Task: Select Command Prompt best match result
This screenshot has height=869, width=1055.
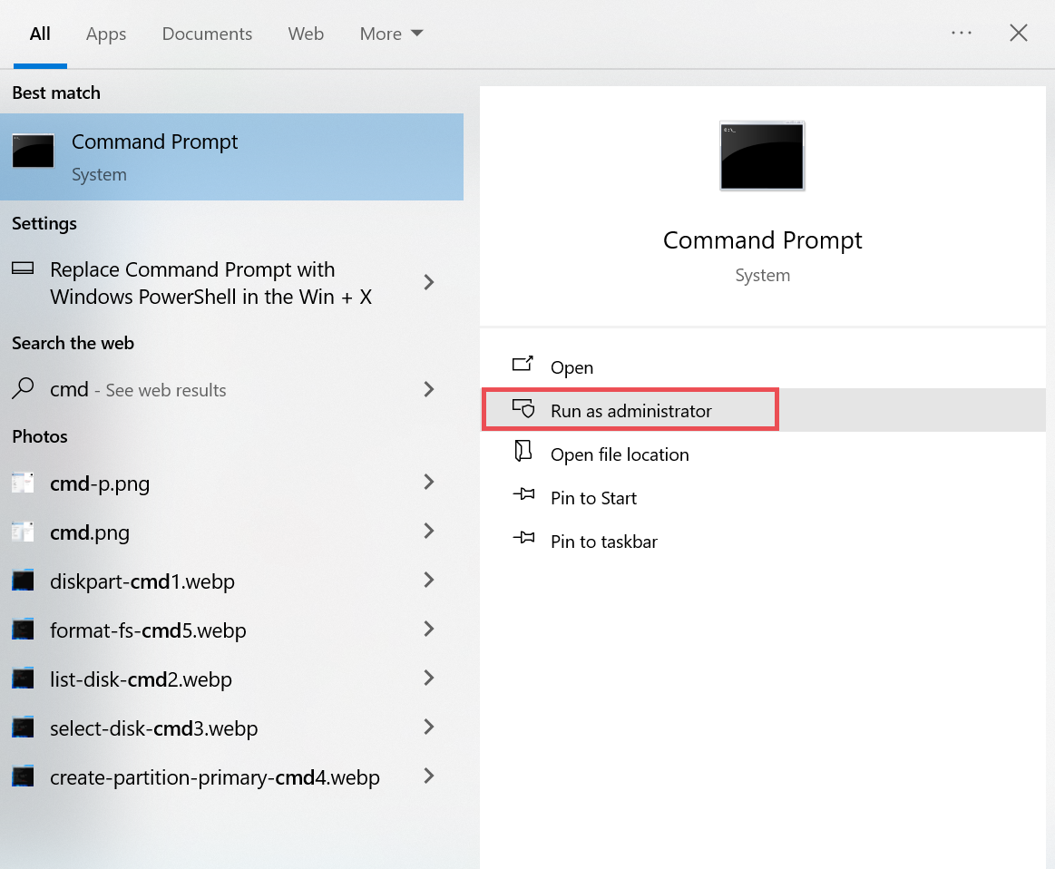Action: coord(231,157)
